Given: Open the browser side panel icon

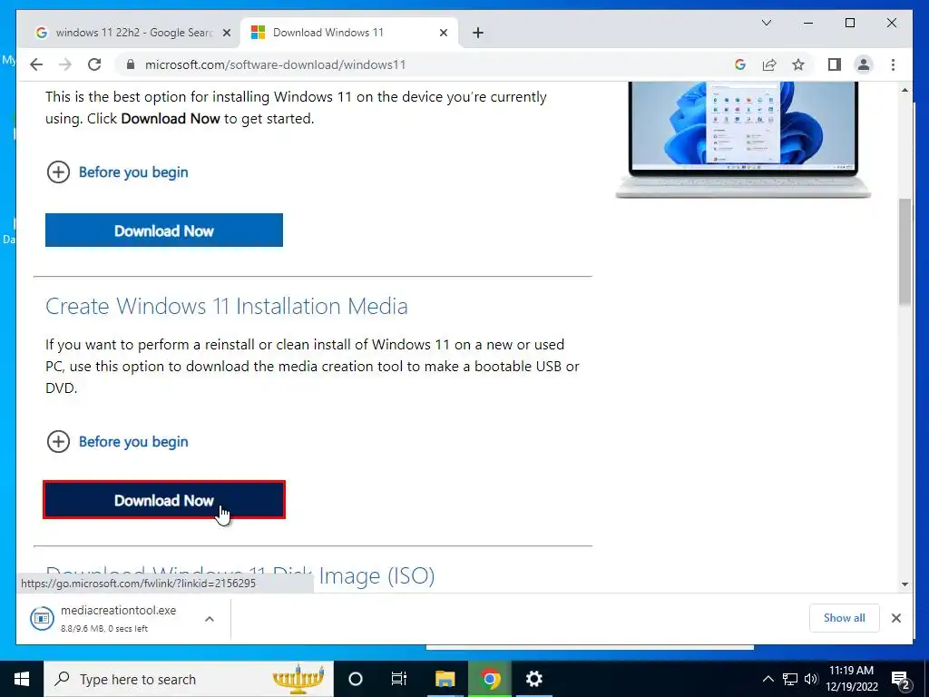Looking at the screenshot, I should [835, 64].
